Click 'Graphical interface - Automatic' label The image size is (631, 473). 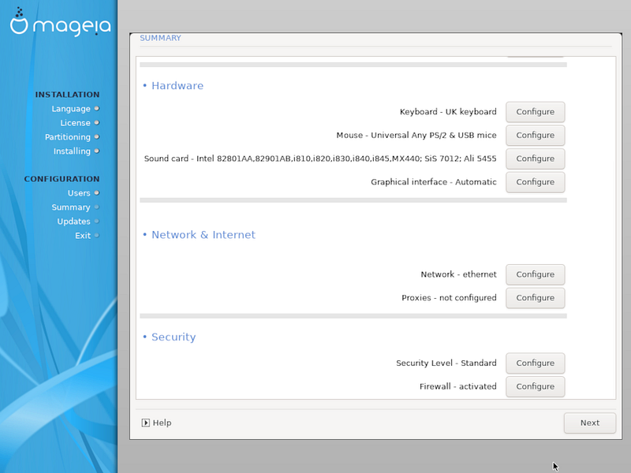(x=433, y=182)
